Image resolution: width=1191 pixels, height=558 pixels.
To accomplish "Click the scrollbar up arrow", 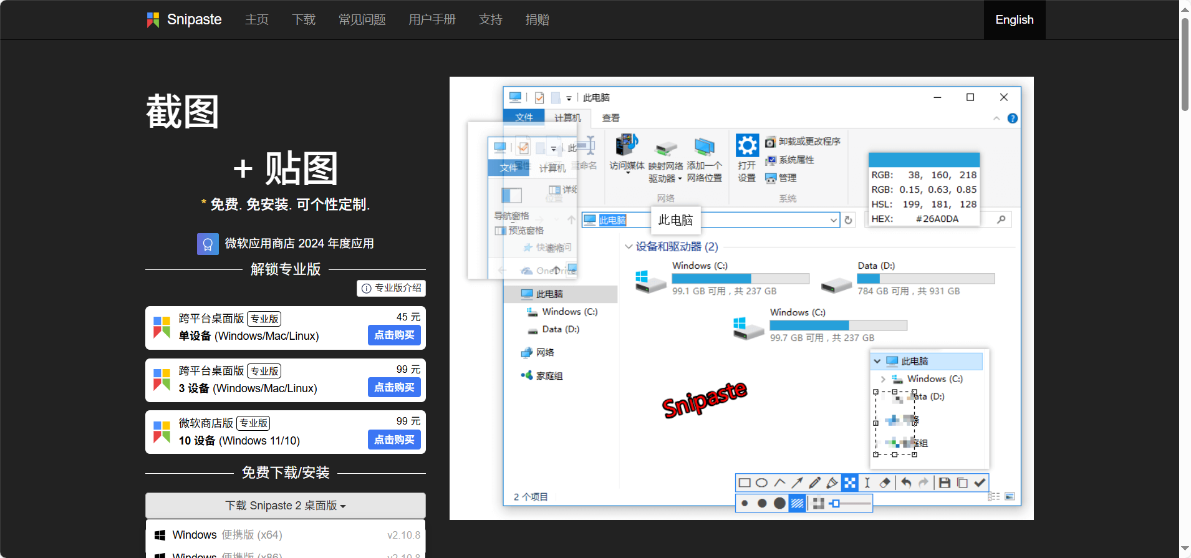I will pyautogui.click(x=1185, y=9).
